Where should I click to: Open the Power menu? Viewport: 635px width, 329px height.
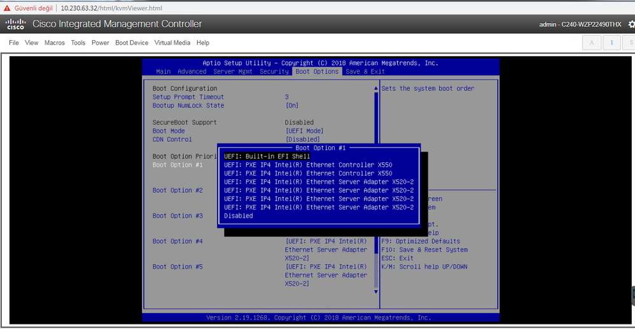(x=100, y=43)
